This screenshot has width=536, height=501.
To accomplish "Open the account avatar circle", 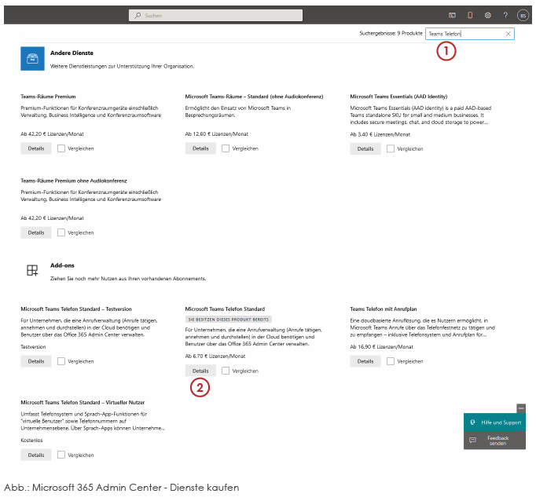I will [x=523, y=16].
